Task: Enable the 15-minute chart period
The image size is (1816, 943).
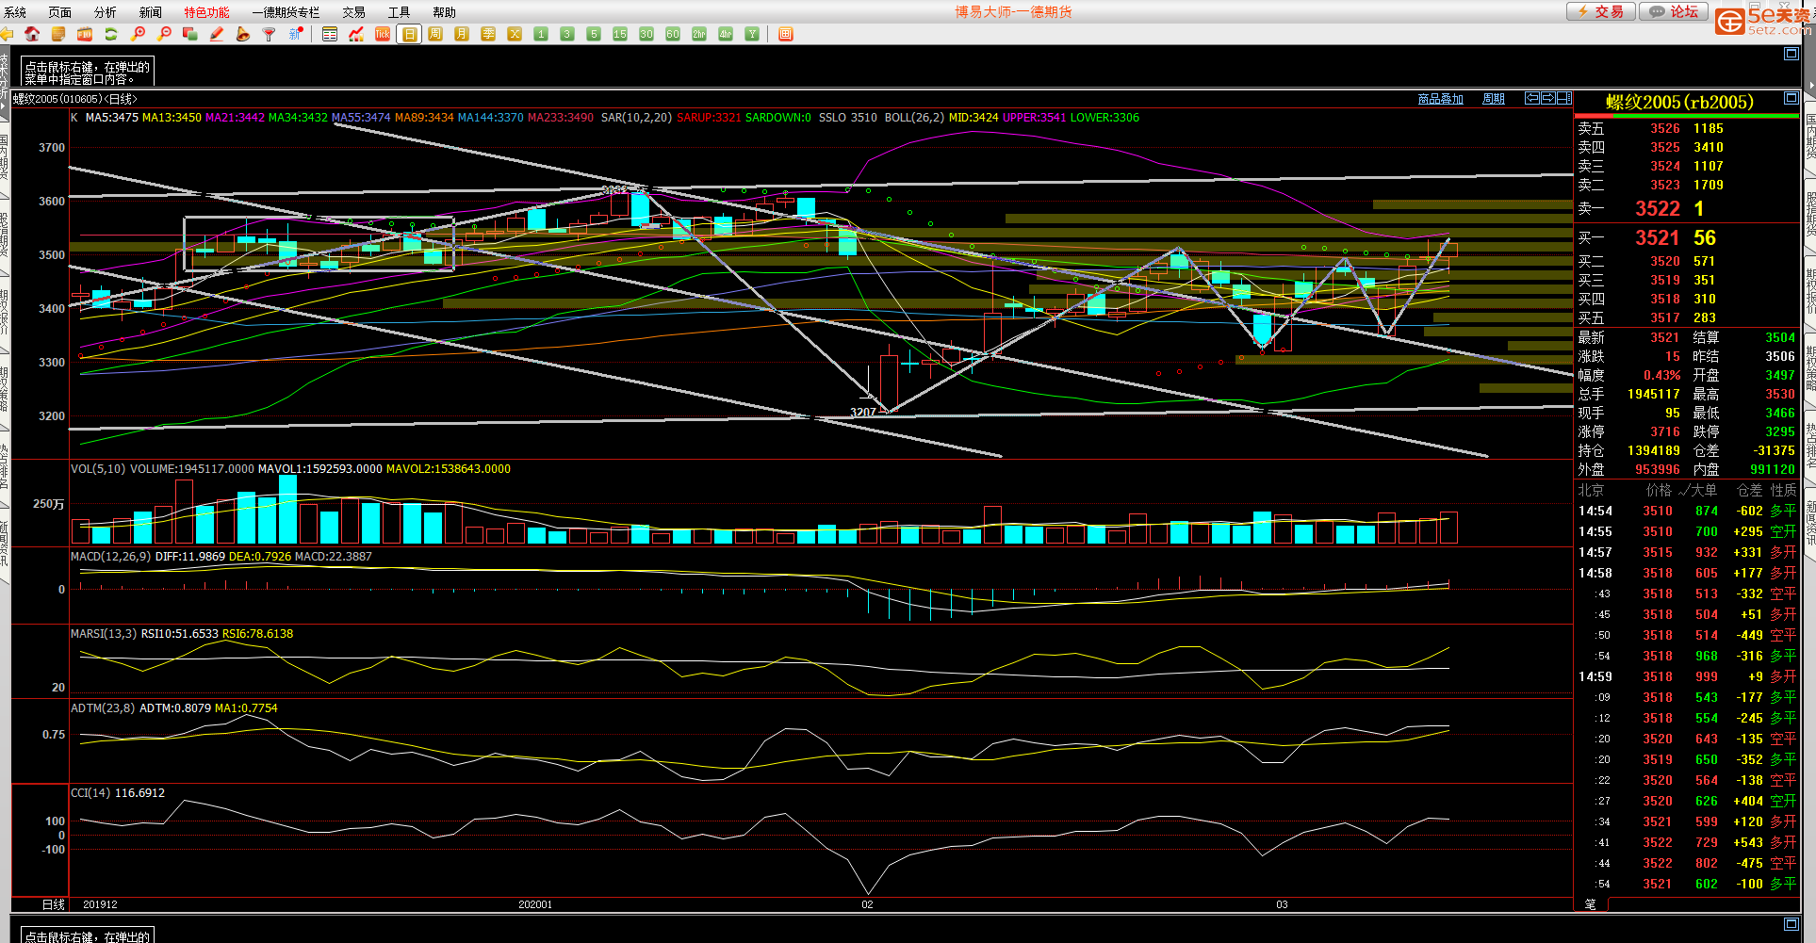Action: point(620,34)
